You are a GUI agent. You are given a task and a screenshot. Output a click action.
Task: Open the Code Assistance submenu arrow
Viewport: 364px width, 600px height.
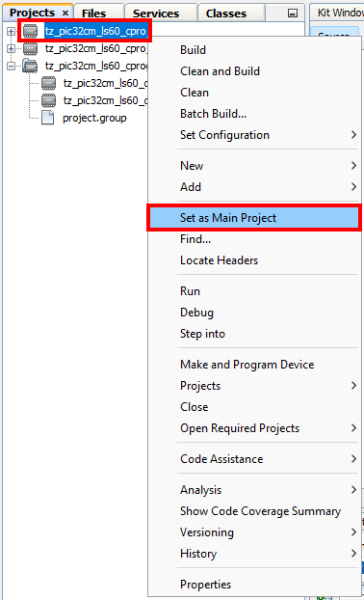353,459
